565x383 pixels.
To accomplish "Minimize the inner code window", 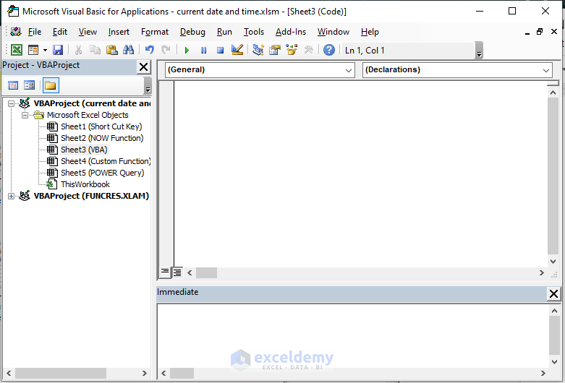I will click(x=527, y=33).
